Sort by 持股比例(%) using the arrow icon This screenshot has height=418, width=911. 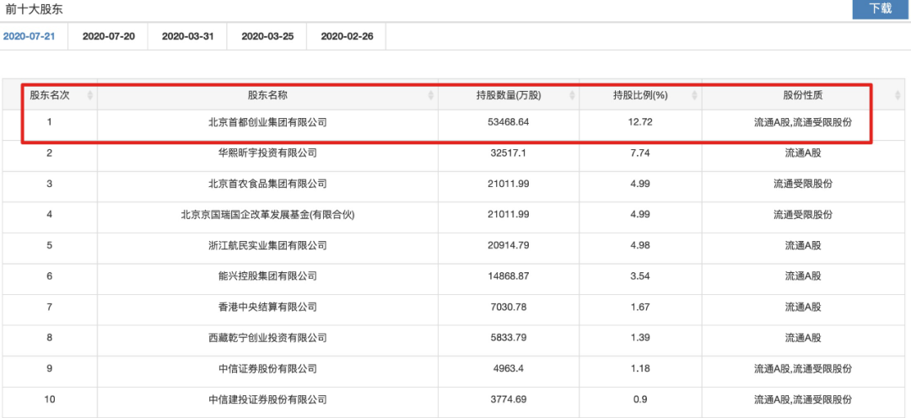694,96
